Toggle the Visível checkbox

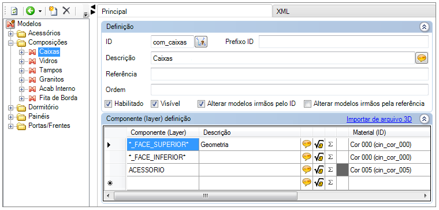click(x=155, y=104)
